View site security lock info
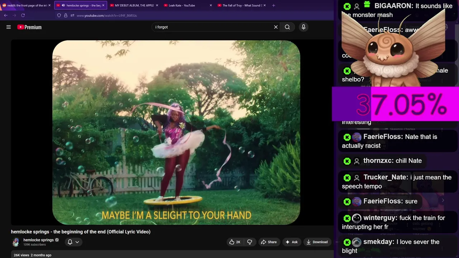The image size is (459, 258). (66, 15)
